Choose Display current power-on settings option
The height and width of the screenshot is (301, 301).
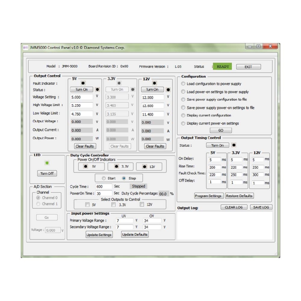(183, 123)
